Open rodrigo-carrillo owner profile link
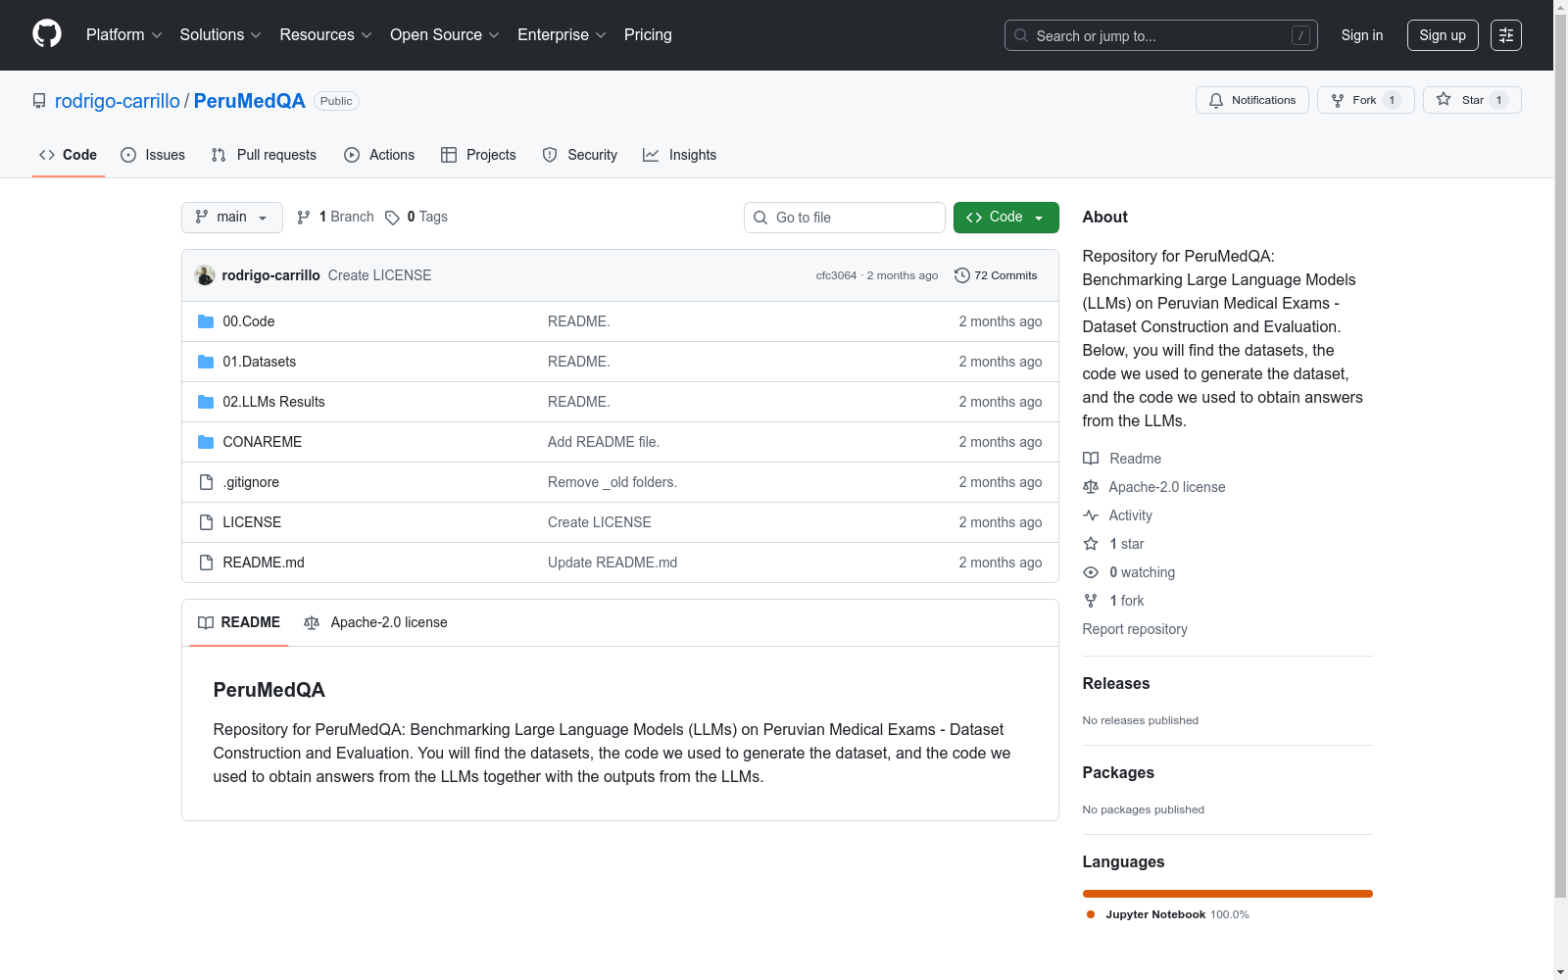Screen dimensions: 1568x980 (118, 101)
